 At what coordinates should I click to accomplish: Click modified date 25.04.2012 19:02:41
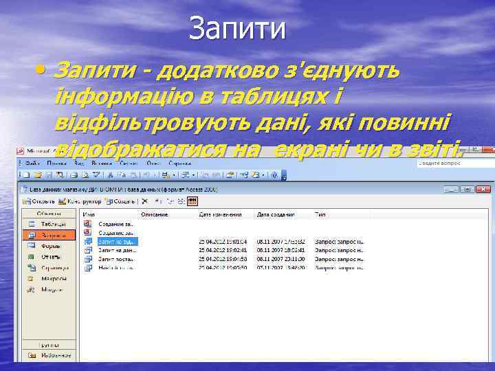pyautogui.click(x=223, y=251)
